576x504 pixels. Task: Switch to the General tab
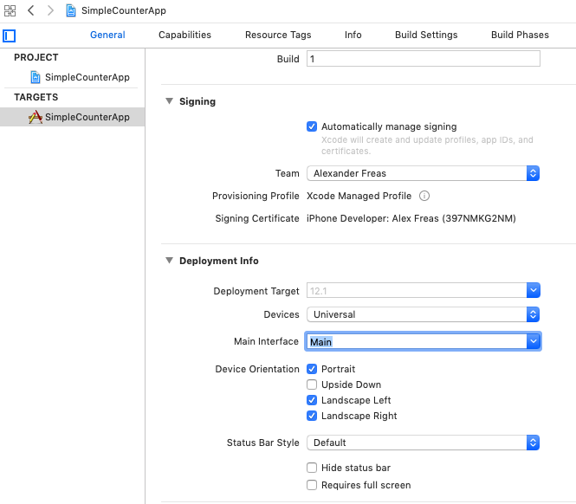(107, 35)
